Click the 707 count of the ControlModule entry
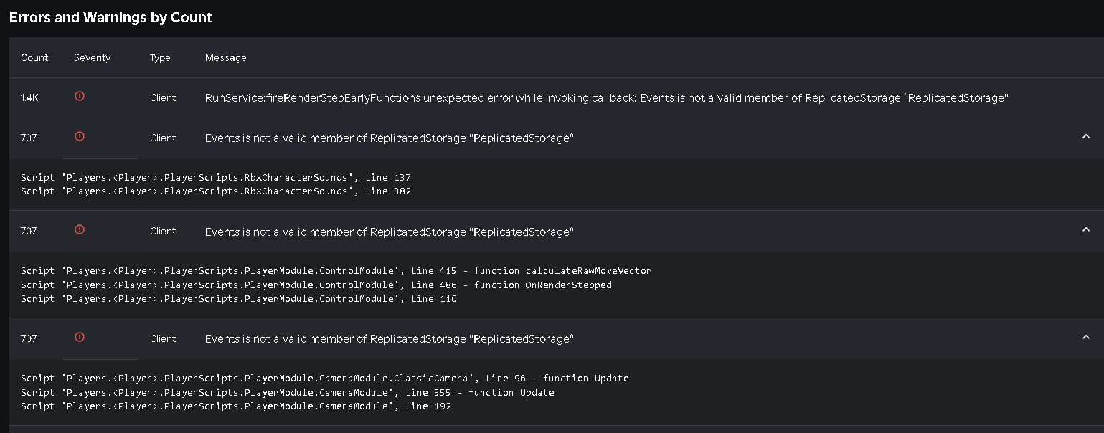Screen dimensions: 1104x433 tap(29, 231)
